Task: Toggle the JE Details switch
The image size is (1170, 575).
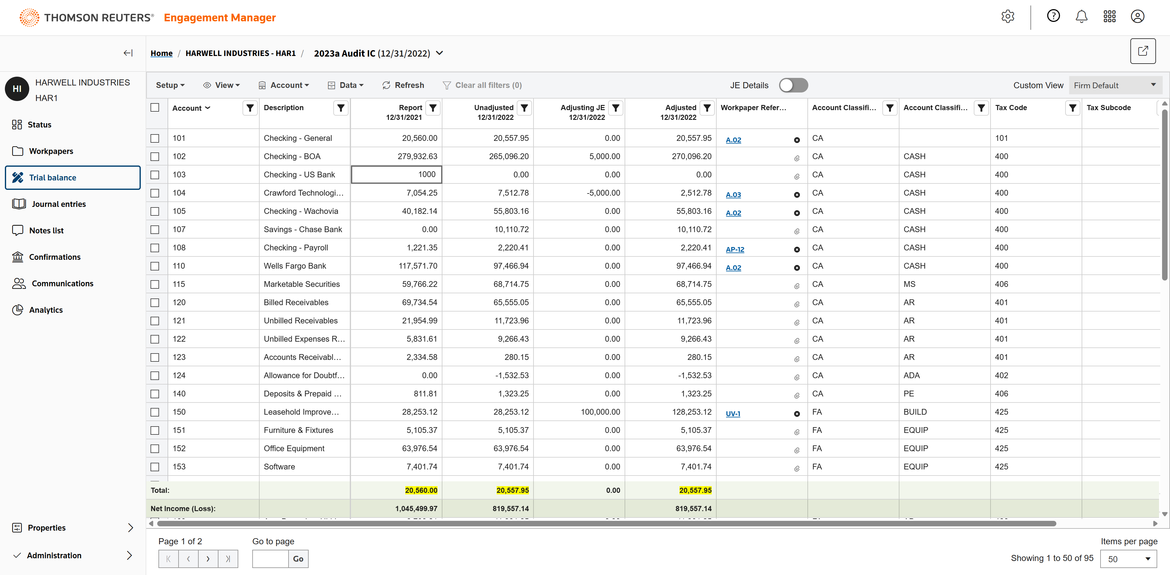Action: (793, 85)
